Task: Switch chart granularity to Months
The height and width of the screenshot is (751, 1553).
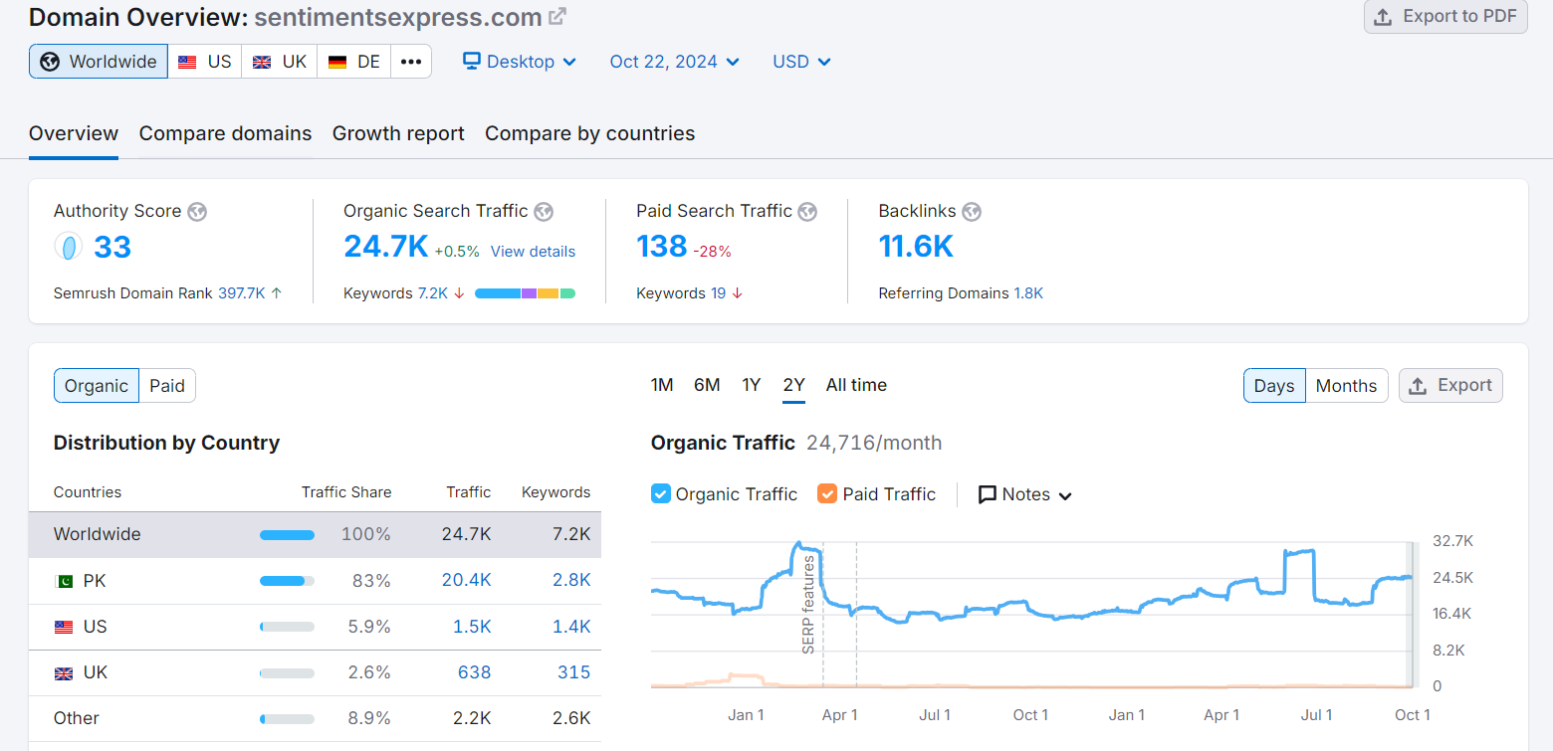Action: tap(1346, 386)
